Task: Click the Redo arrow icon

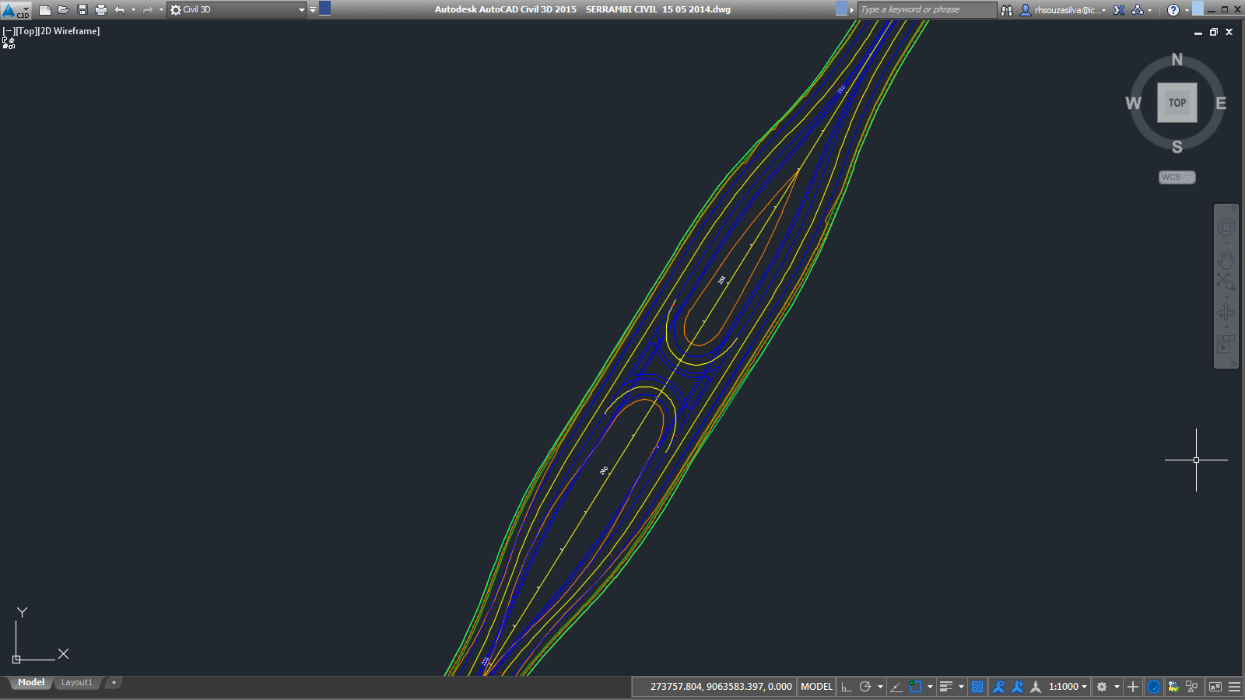Action: [147, 10]
